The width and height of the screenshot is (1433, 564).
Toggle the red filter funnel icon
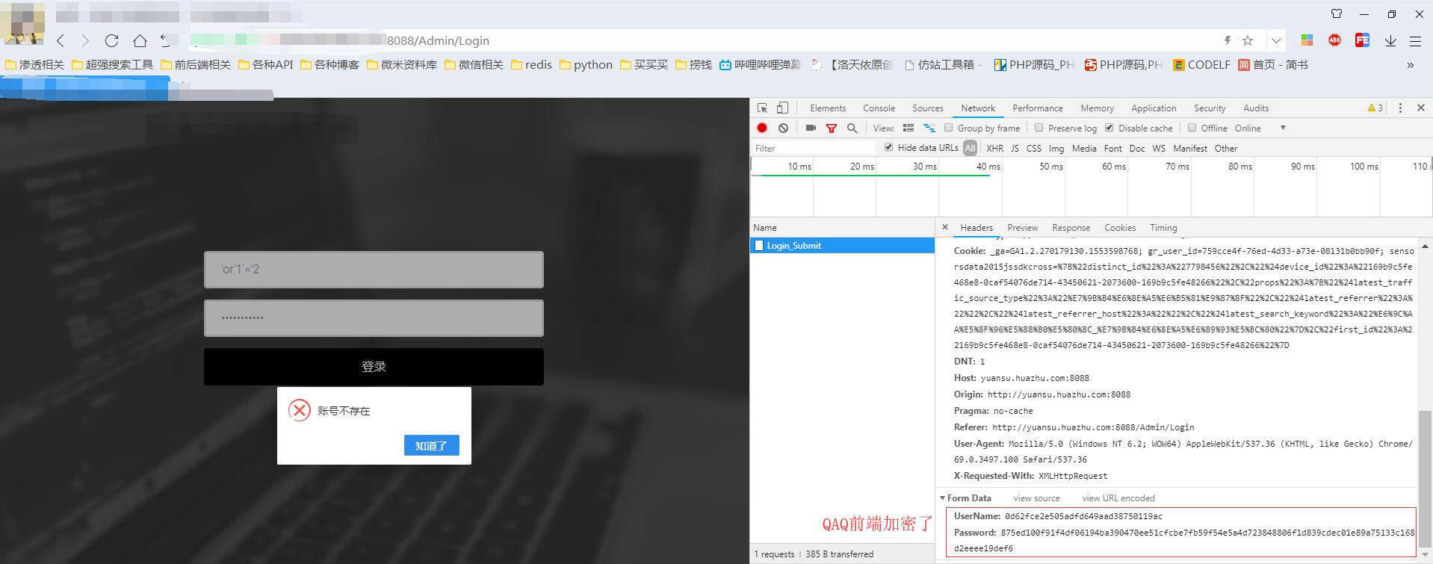coord(832,128)
